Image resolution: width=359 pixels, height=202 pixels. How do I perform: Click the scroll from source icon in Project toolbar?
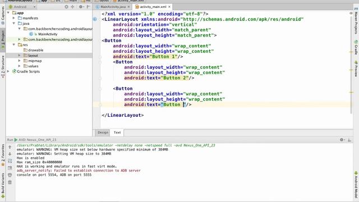[66, 7]
